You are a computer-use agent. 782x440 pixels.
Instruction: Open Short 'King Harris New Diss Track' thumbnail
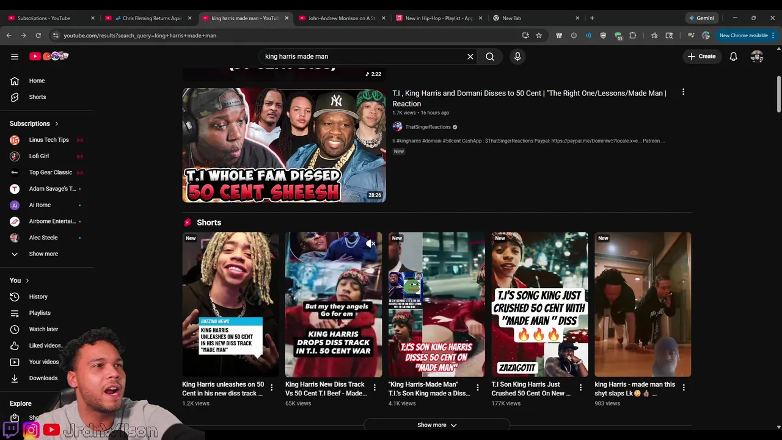(x=334, y=304)
